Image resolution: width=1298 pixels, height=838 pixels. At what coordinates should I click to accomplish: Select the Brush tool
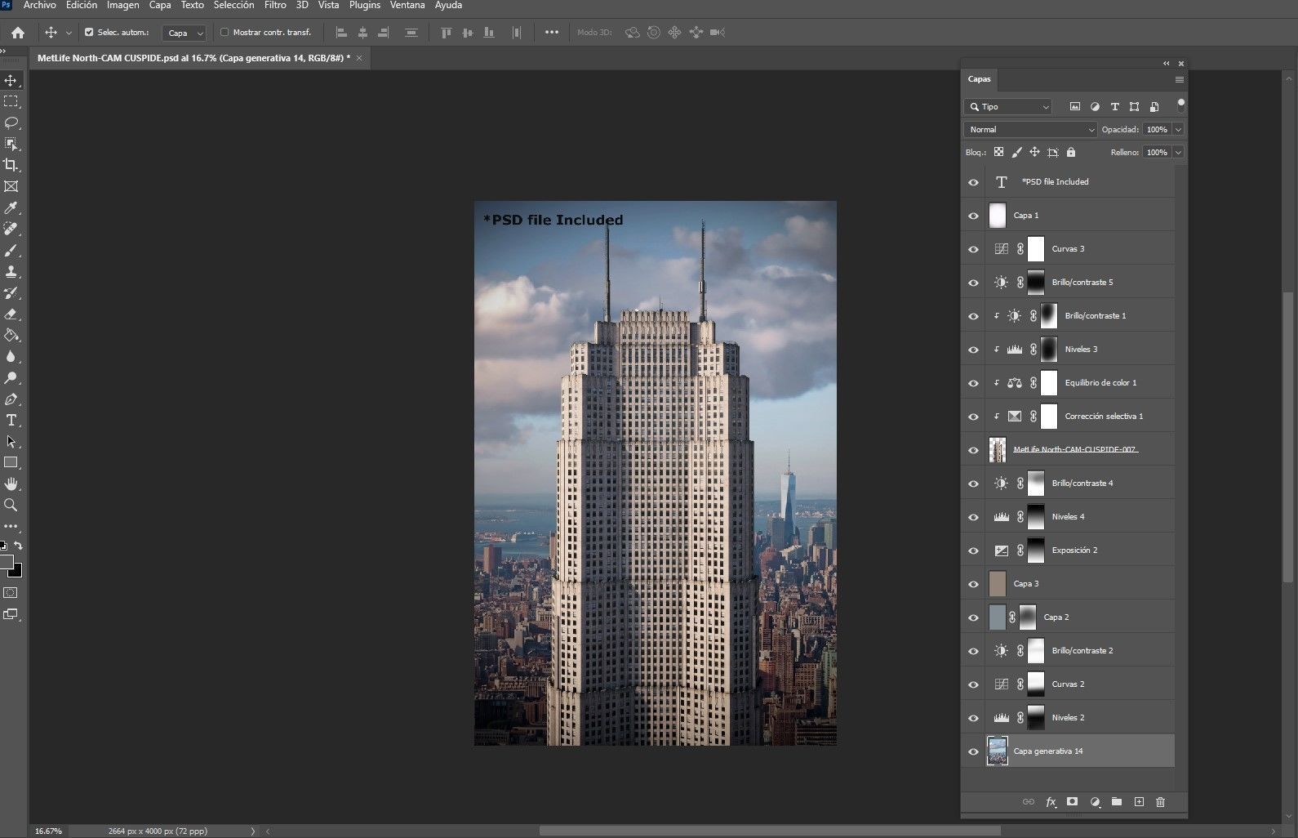tap(11, 251)
